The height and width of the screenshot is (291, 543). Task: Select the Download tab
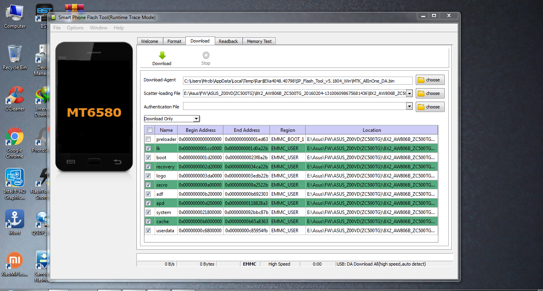coord(200,41)
